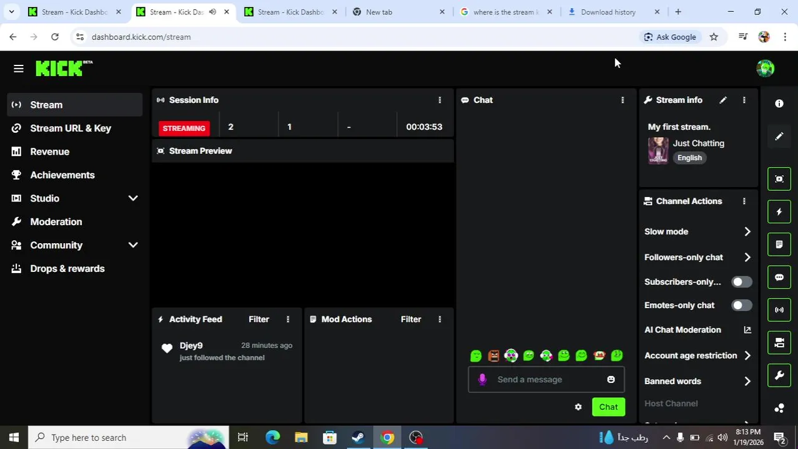The height and width of the screenshot is (449, 798).
Task: Open AI Chat Moderation external link
Action: (x=747, y=330)
